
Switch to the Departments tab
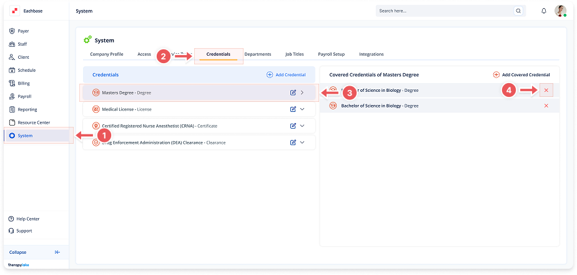pos(257,54)
